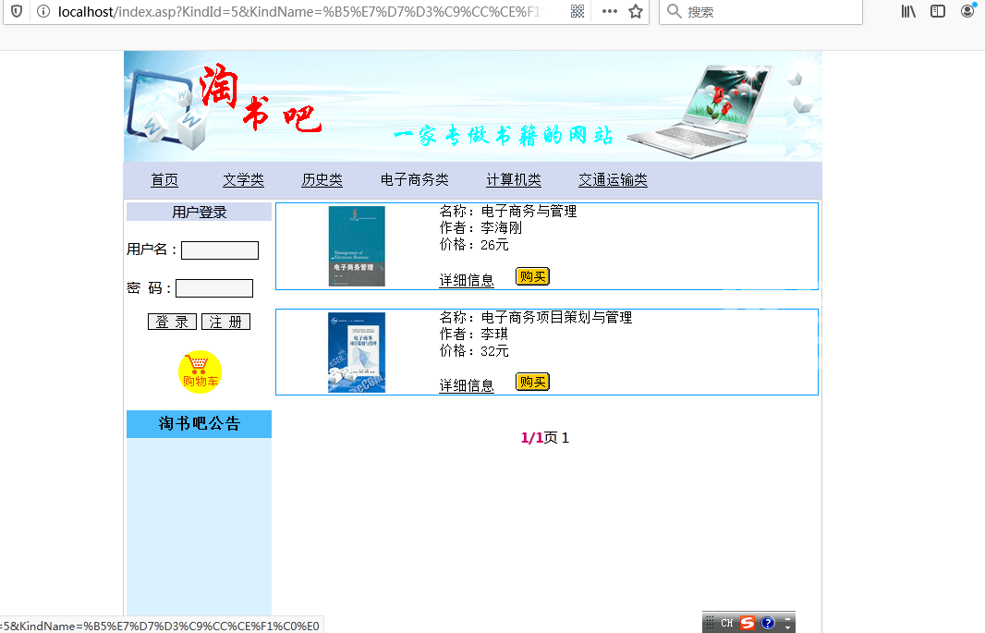
Task: Click the 电子商务项目策划与管理 book cover thumbnail
Action: click(x=357, y=352)
